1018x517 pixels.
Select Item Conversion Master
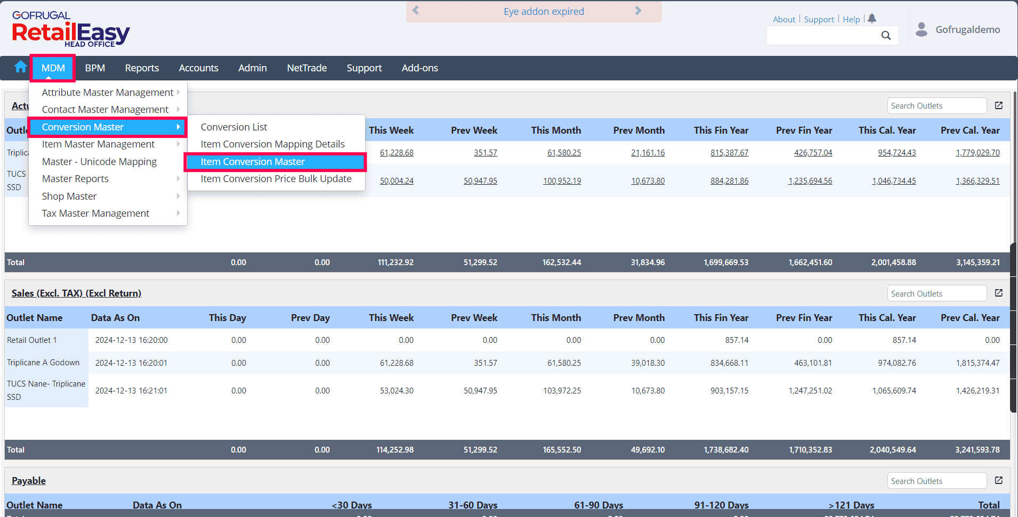click(276, 161)
